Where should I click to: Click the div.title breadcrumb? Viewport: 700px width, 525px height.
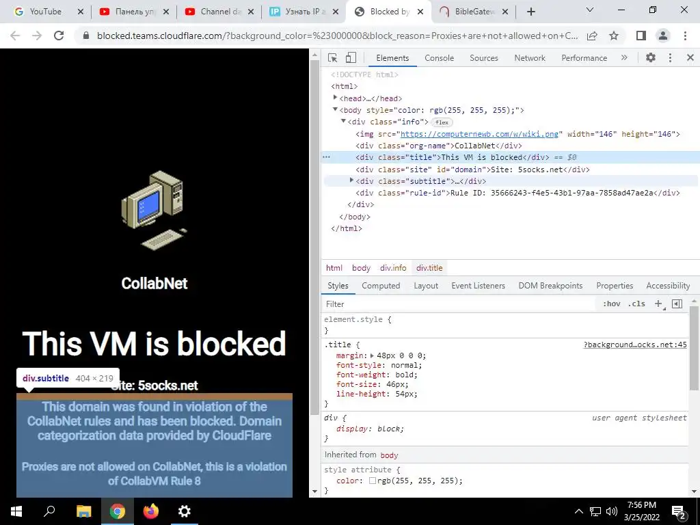coord(429,268)
